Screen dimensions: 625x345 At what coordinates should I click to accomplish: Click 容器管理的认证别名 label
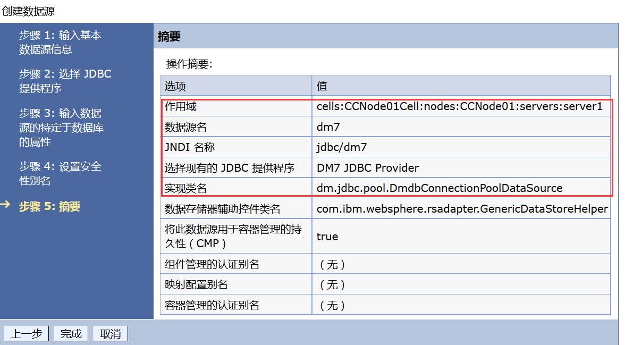click(212, 305)
